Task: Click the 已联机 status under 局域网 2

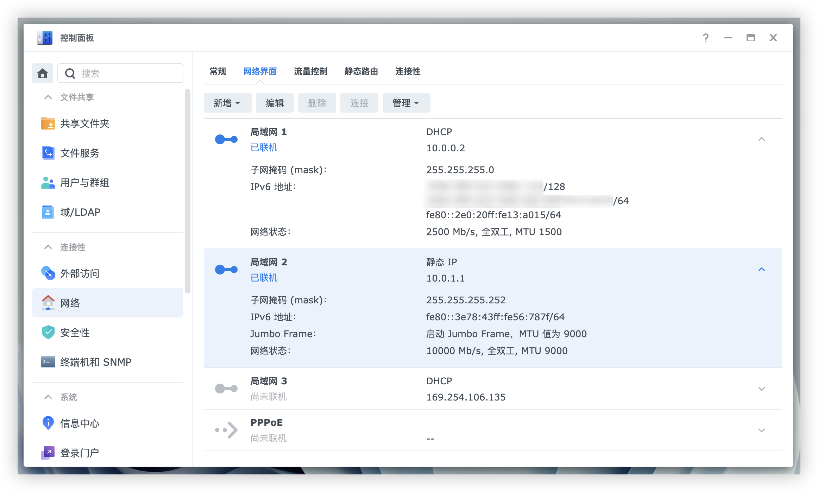Action: click(264, 278)
